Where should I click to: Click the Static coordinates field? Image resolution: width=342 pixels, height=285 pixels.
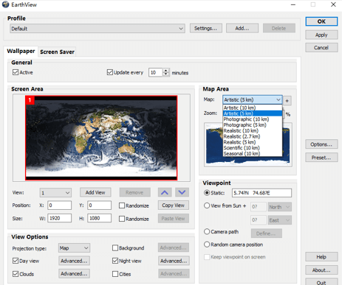tap(261, 193)
